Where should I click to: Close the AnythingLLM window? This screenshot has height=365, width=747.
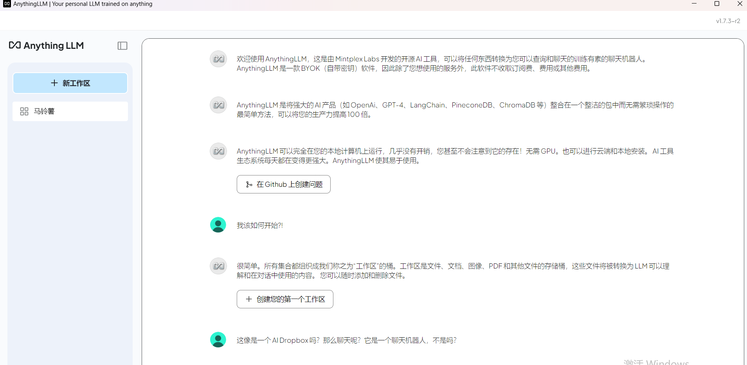(740, 4)
